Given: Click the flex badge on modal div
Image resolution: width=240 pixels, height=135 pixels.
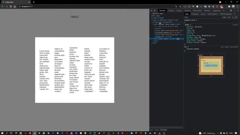Looking at the screenshot, I should [x=178, y=39].
